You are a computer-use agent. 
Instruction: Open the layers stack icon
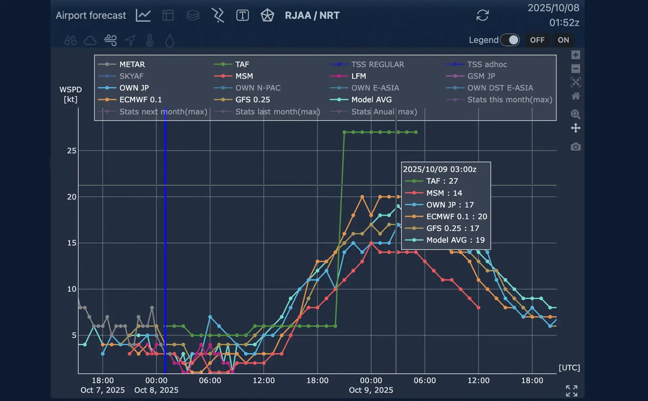pos(193,16)
